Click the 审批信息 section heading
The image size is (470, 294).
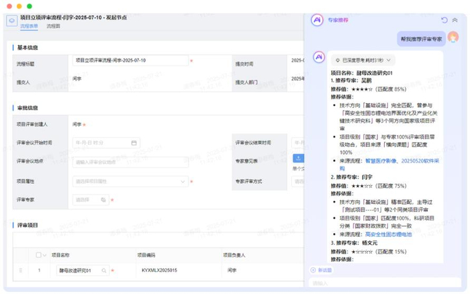pyautogui.click(x=28, y=108)
